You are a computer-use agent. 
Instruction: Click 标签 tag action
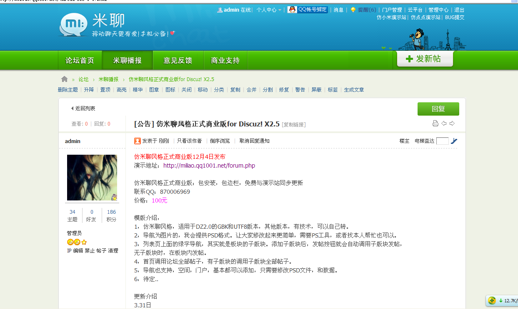pos(333,90)
